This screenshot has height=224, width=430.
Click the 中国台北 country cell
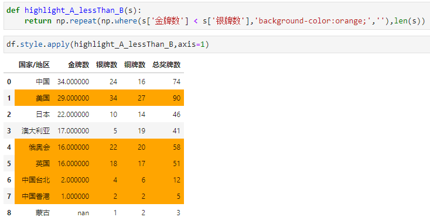[36, 180]
